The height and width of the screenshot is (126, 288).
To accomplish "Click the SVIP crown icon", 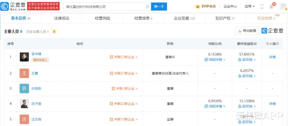I will (198, 7).
